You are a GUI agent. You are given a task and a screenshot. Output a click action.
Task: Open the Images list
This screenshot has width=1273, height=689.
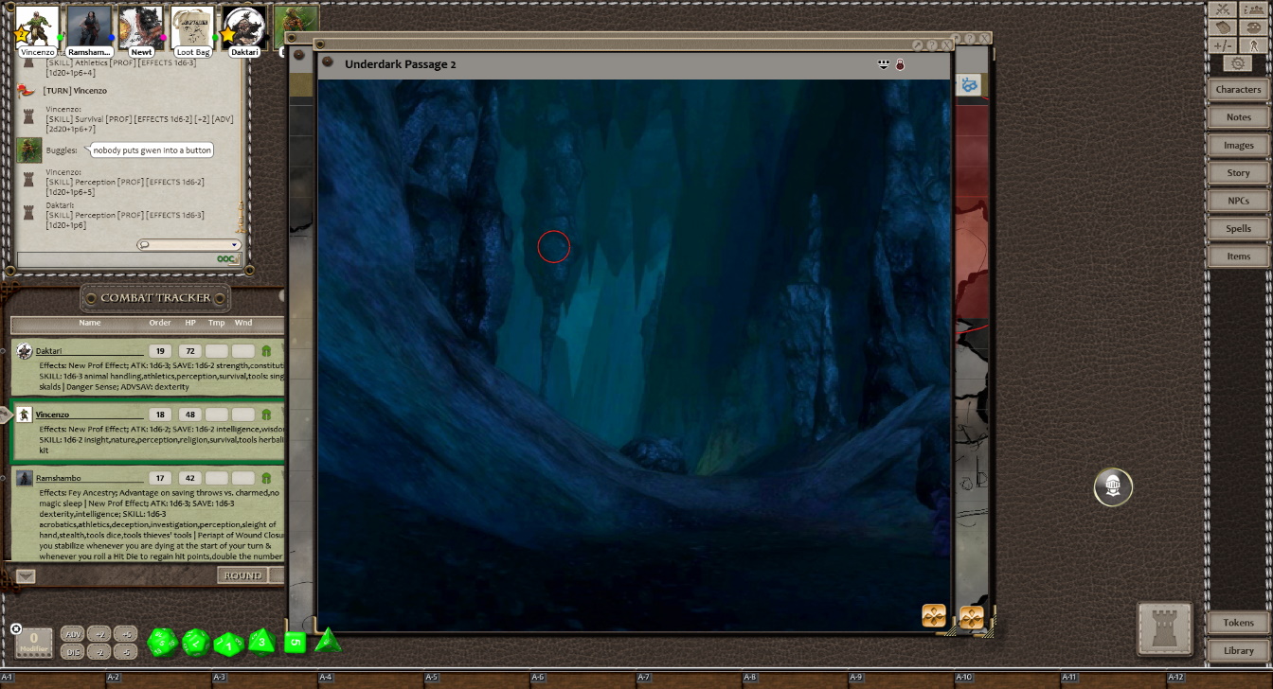click(x=1238, y=146)
